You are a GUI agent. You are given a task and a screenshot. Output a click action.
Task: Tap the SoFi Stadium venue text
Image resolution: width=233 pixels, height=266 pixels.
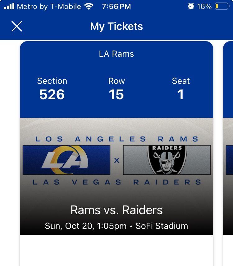pyautogui.click(x=162, y=226)
